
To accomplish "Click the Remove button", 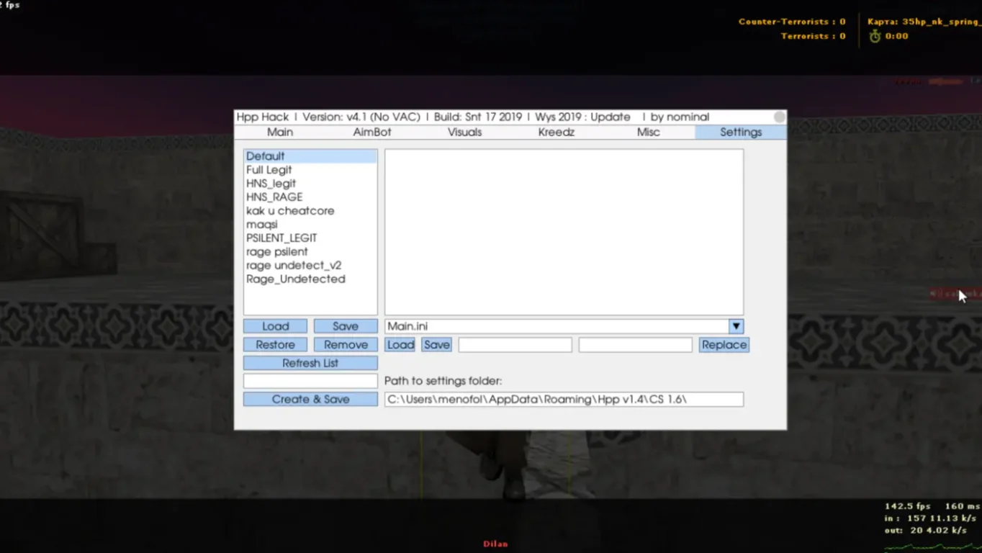I will 346,345.
